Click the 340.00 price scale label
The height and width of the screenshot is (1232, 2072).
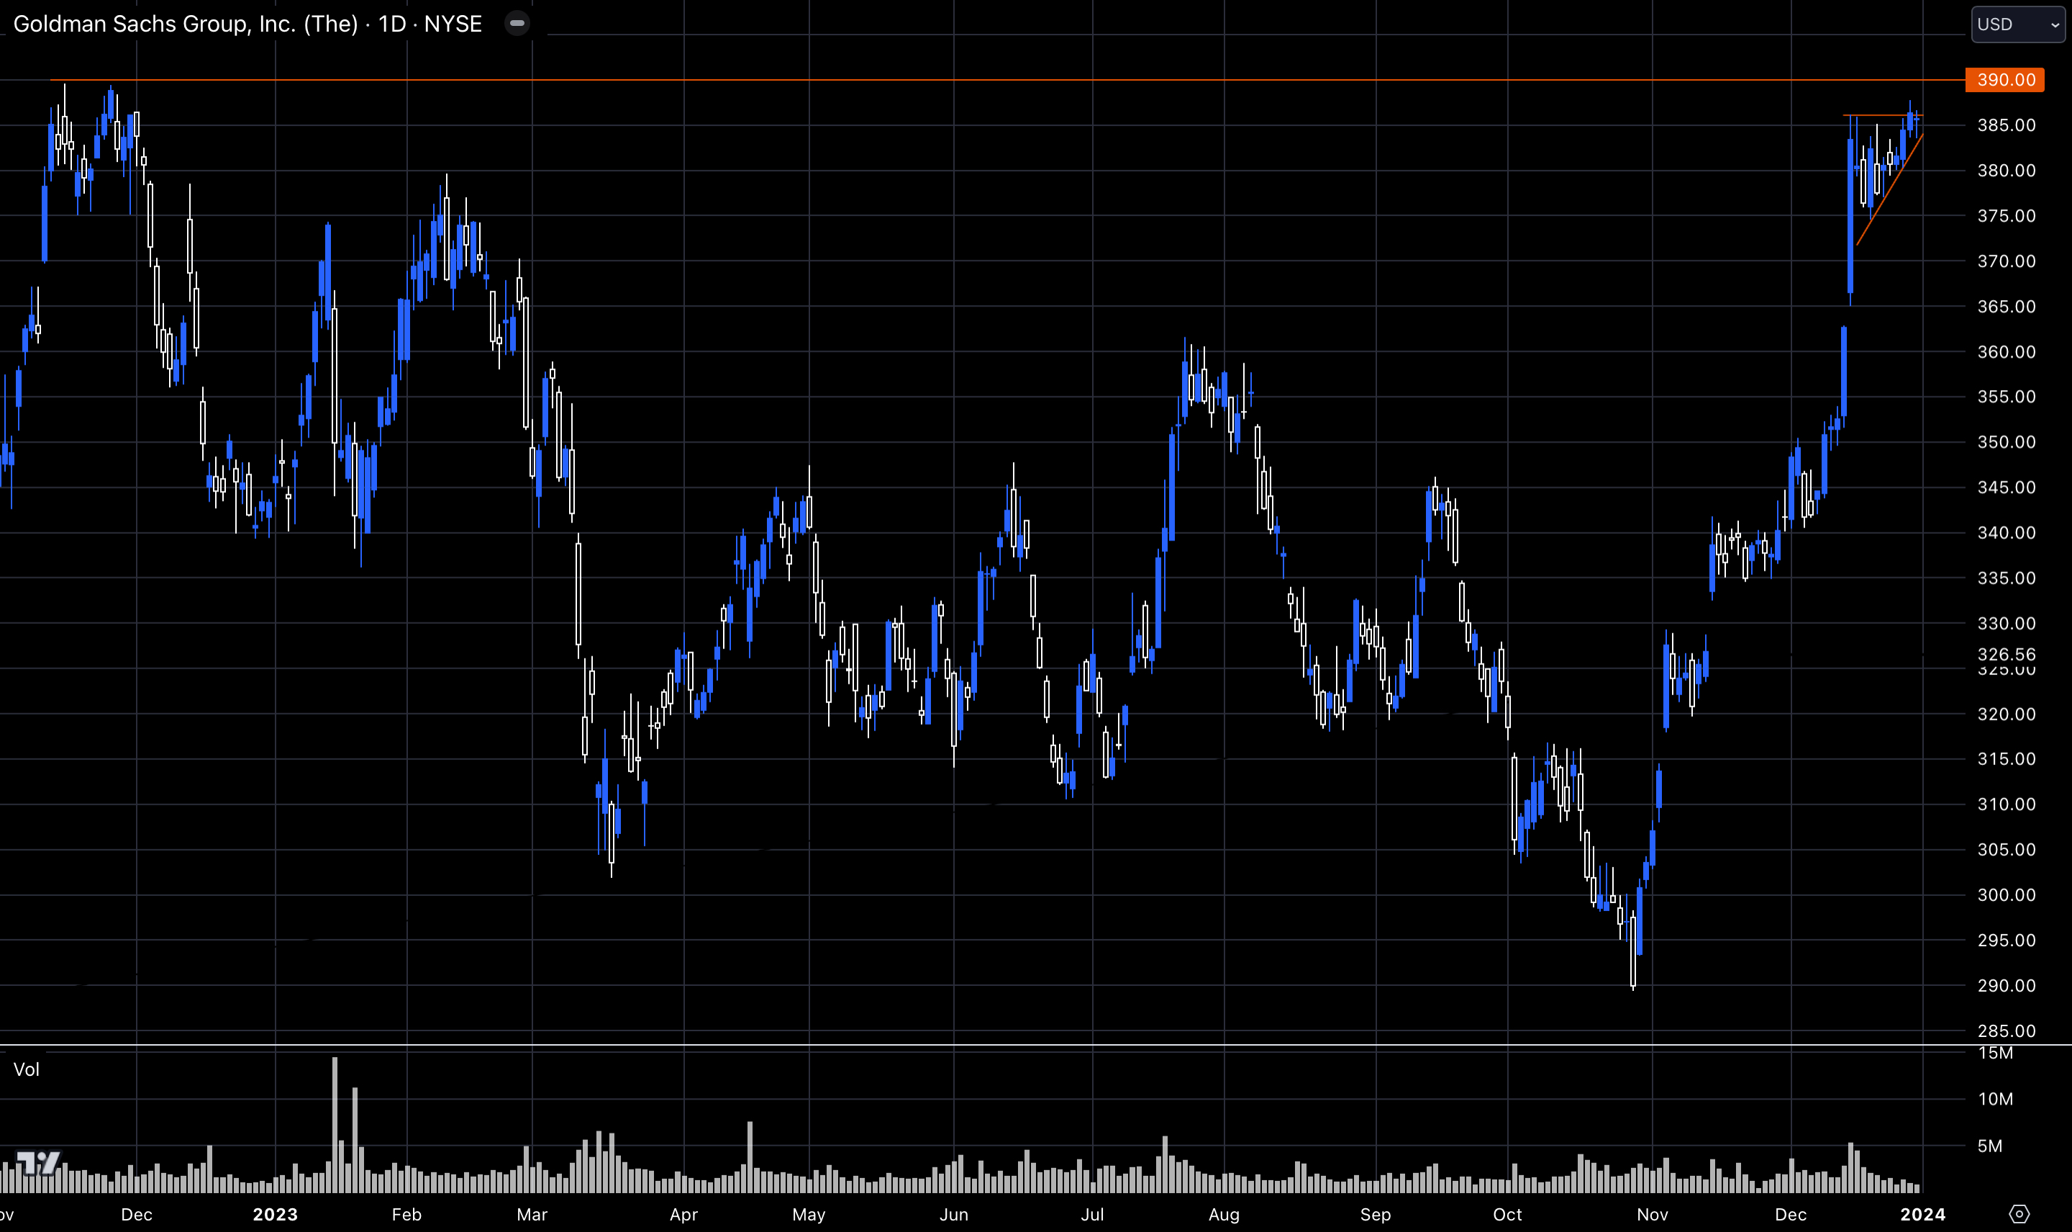pos(2006,532)
